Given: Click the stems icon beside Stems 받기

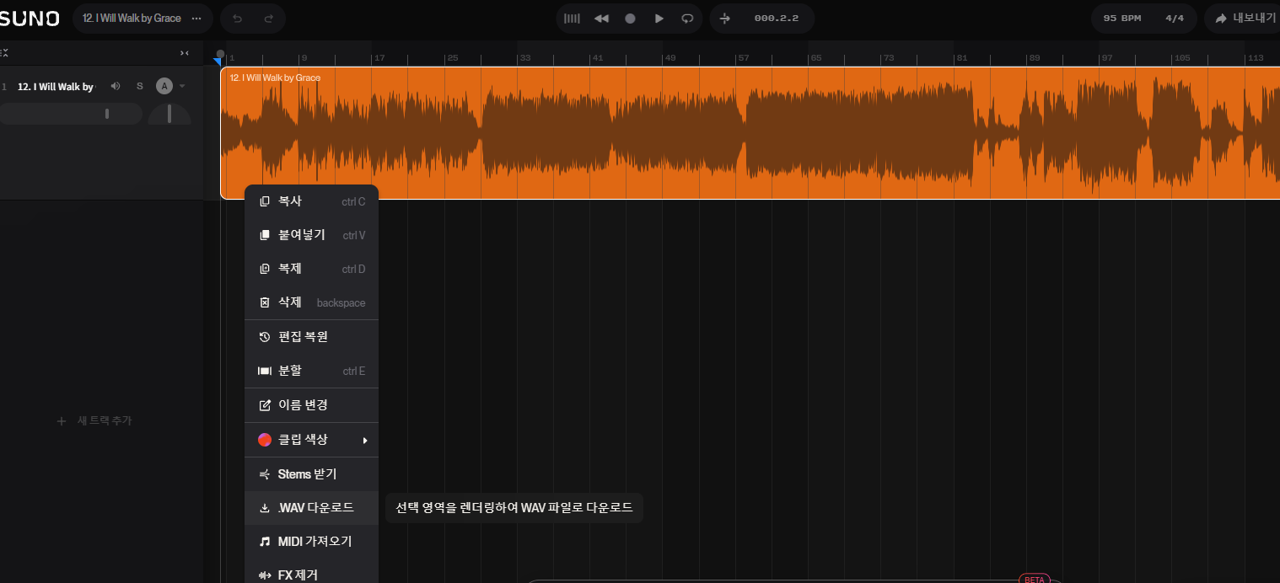Looking at the screenshot, I should [x=265, y=474].
